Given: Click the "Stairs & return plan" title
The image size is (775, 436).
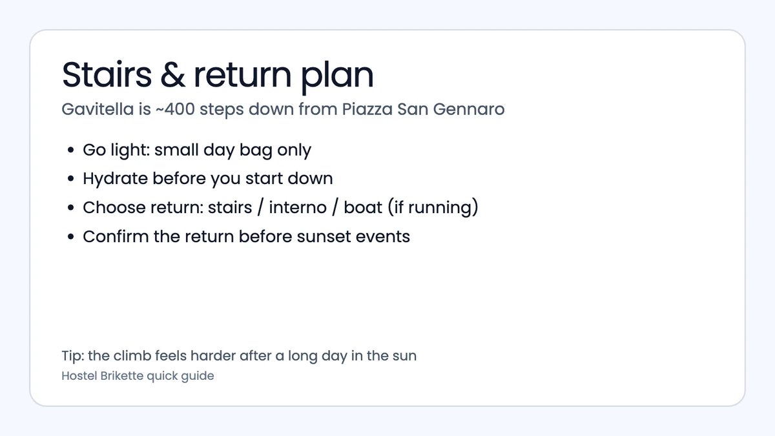Looking at the screenshot, I should (x=218, y=76).
